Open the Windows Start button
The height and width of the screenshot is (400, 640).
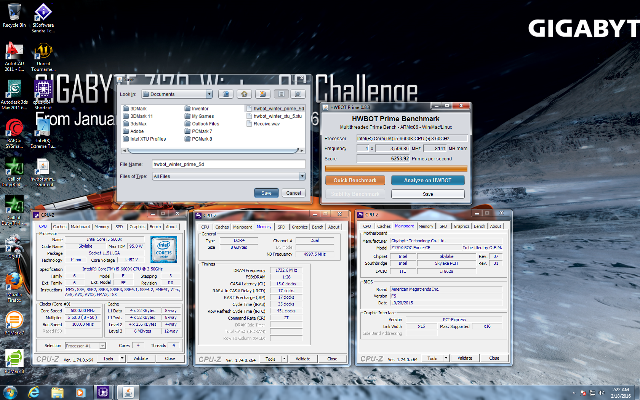click(10, 392)
